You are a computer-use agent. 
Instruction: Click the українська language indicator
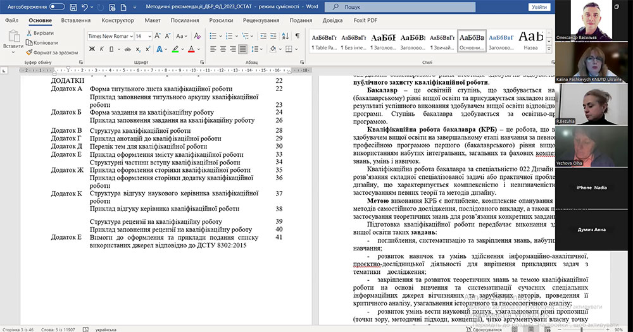106,329
